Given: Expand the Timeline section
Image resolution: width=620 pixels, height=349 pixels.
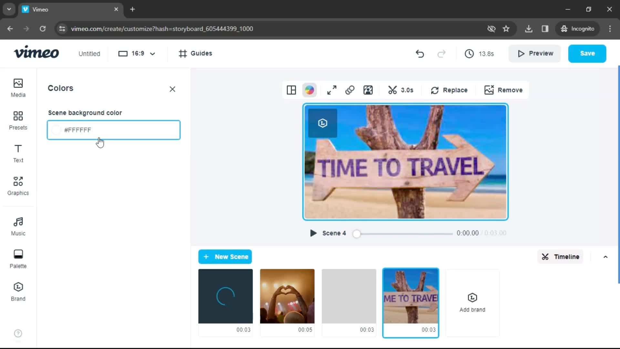Looking at the screenshot, I should click(x=606, y=257).
